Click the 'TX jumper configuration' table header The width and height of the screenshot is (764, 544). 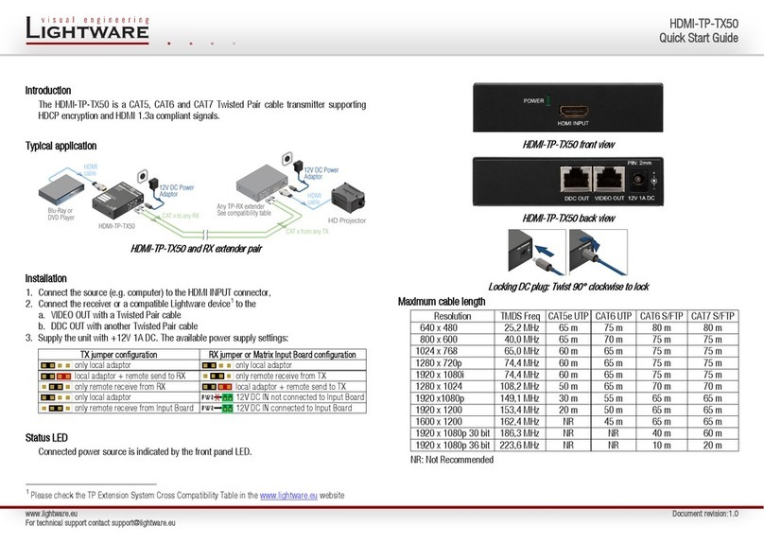tap(119, 355)
